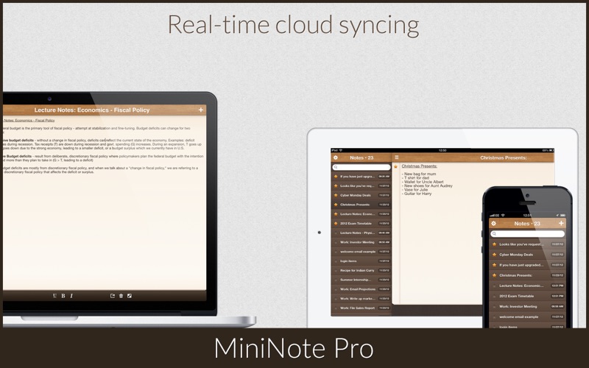Click the share/export icon on the laptop
The height and width of the screenshot is (368, 589).
point(113,296)
